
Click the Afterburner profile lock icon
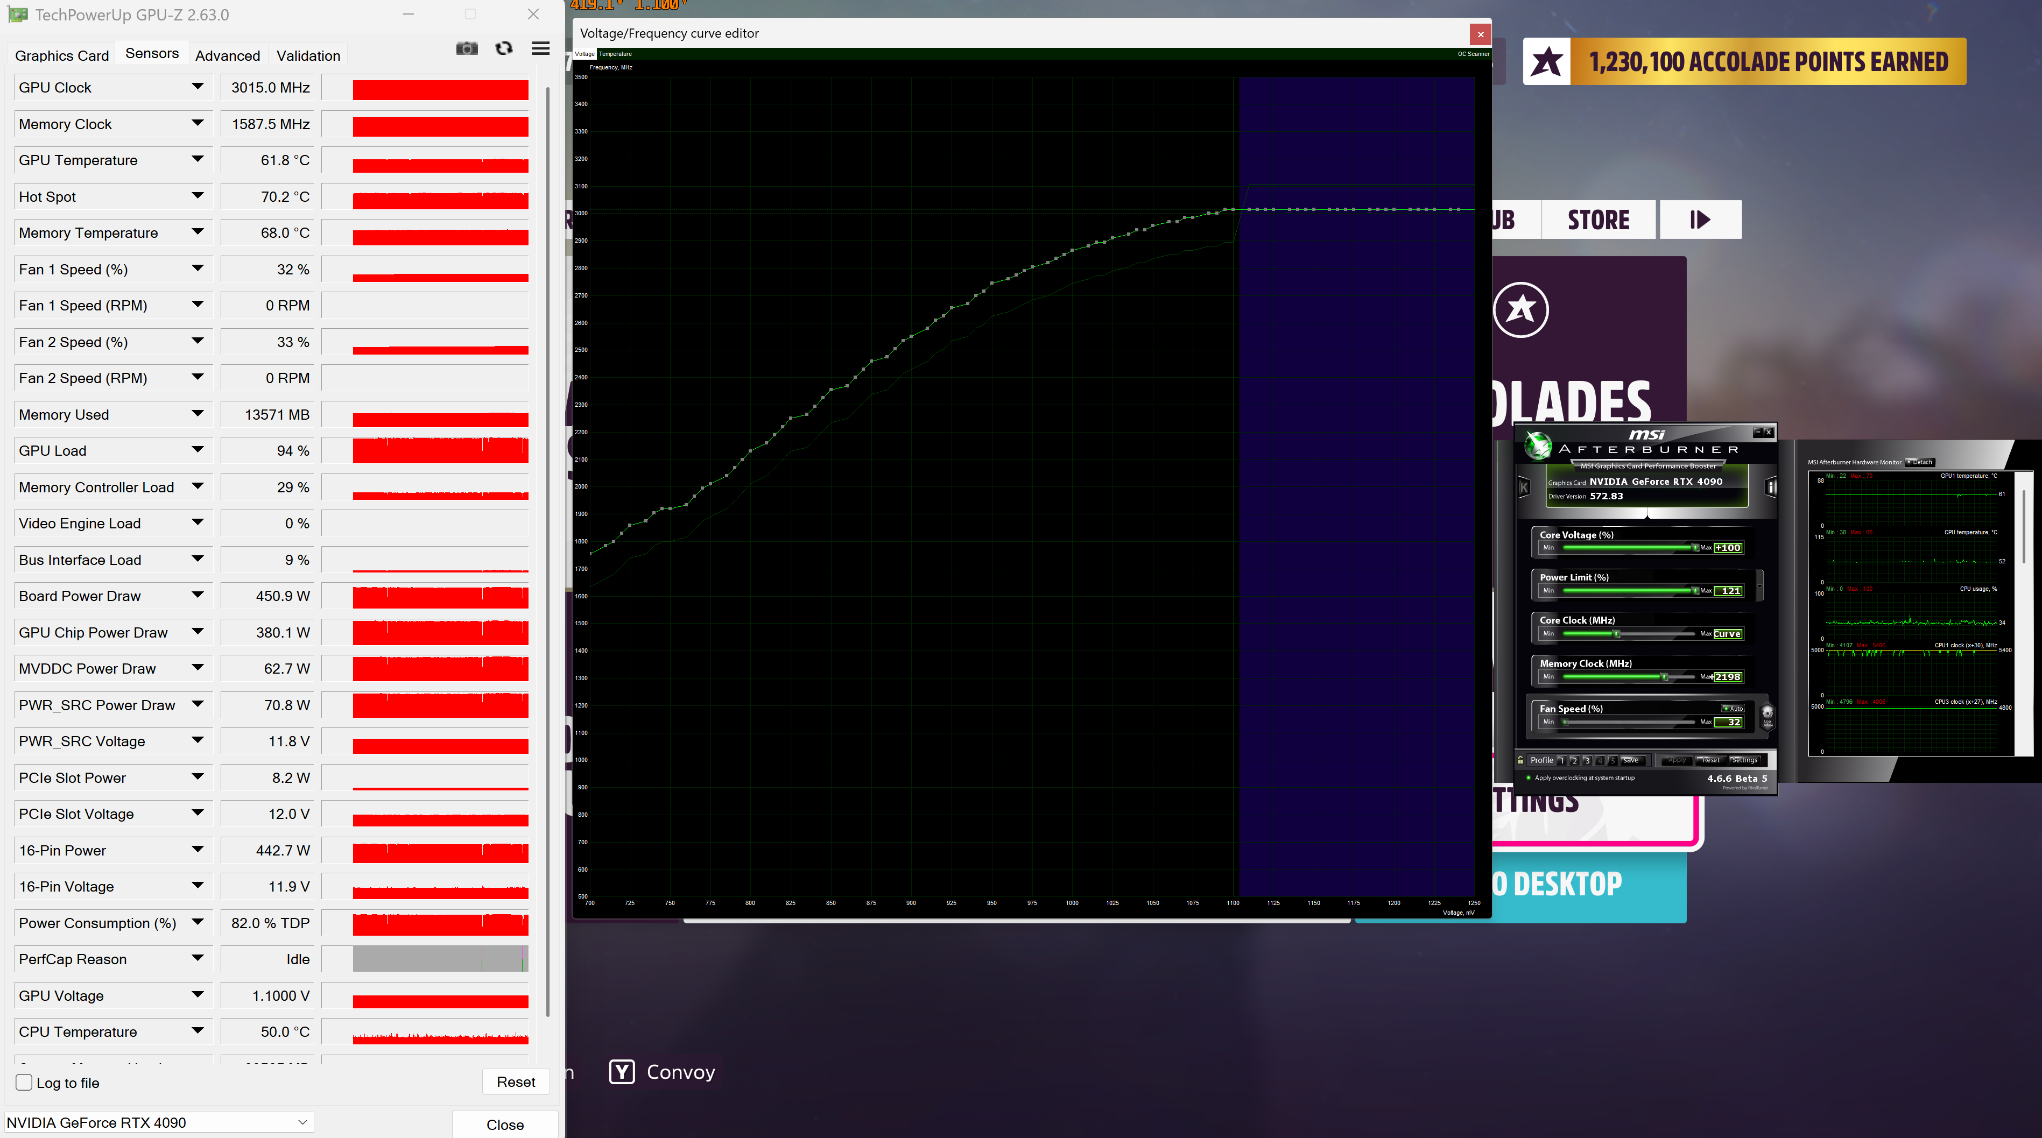(1520, 760)
